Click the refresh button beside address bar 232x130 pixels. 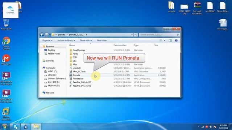136,35
